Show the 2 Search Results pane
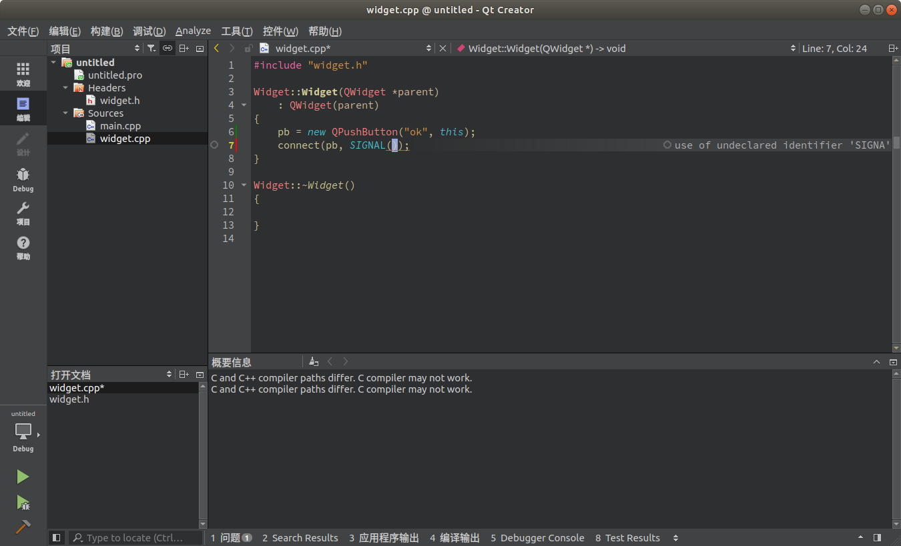 click(300, 537)
